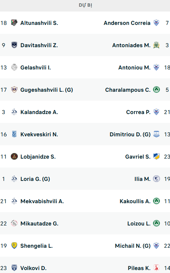Click the club crest beside Kvekveskiri N.
The image size is (170, 273).
point(14,134)
